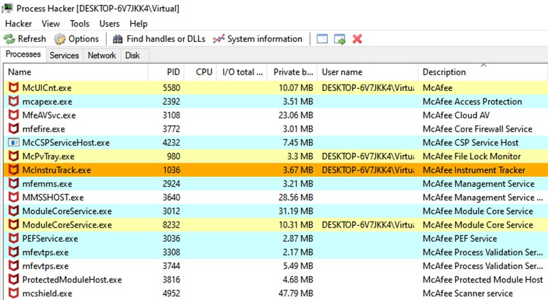Open the View menu
The image size is (548, 300).
coord(51,24)
